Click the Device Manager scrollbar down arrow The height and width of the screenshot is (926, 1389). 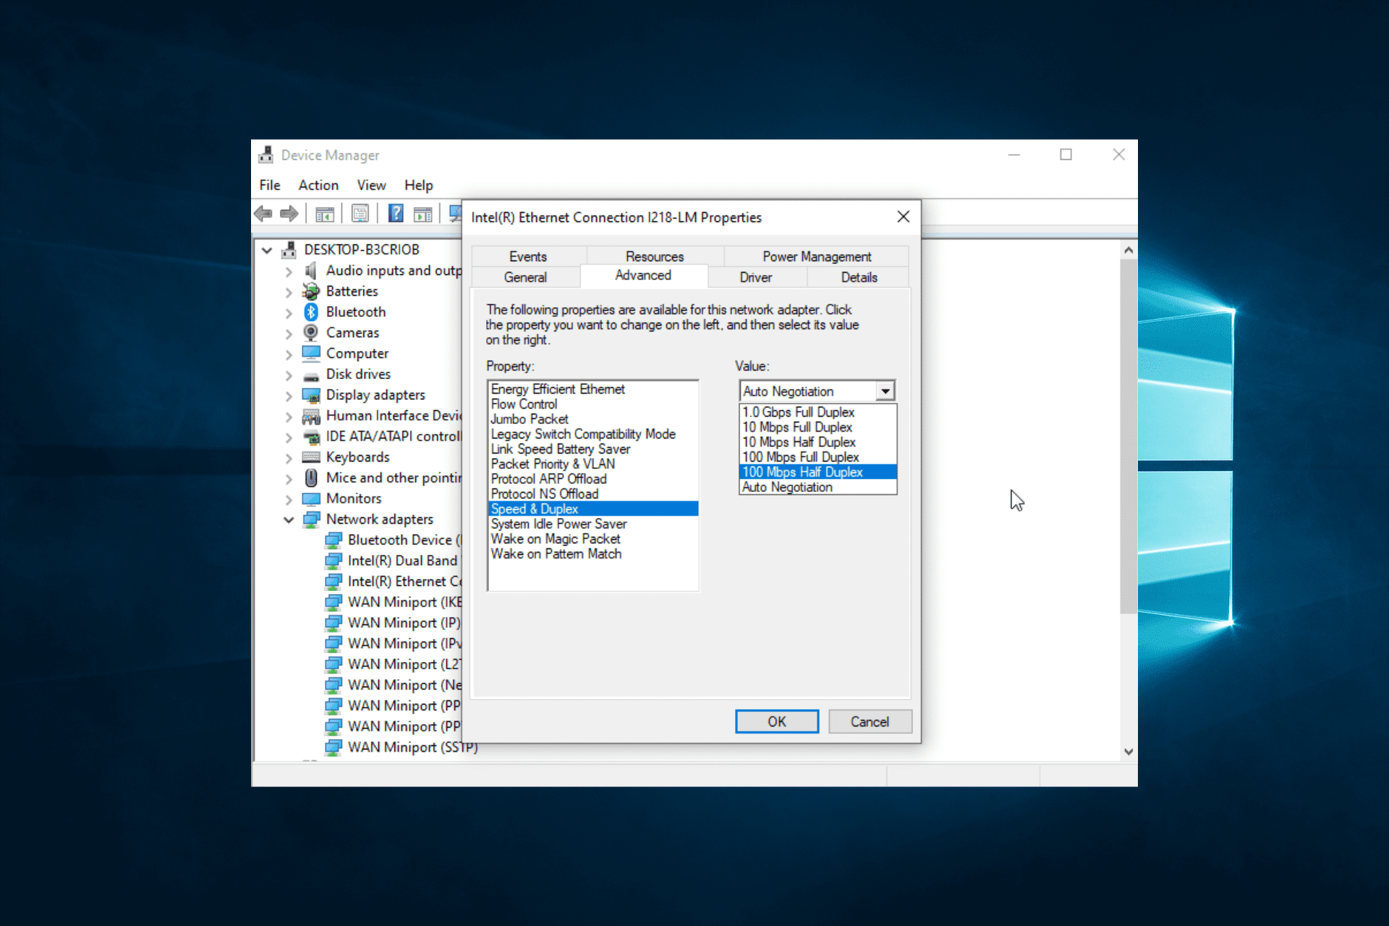pyautogui.click(x=1129, y=752)
